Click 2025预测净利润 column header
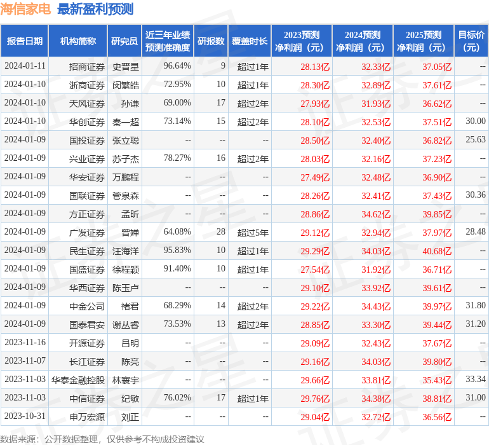 [x=424, y=41]
